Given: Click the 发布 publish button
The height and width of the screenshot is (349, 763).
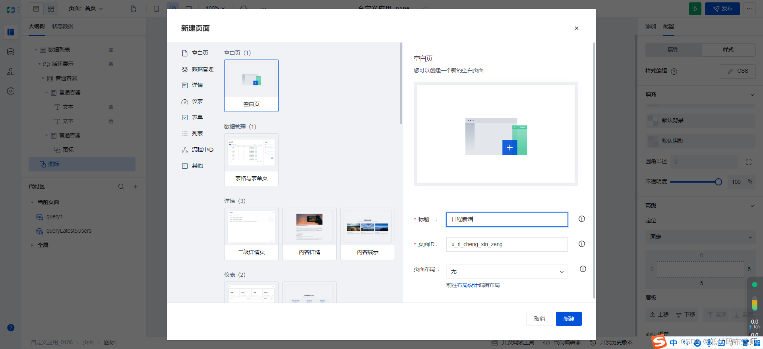Looking at the screenshot, I should tap(722, 9).
